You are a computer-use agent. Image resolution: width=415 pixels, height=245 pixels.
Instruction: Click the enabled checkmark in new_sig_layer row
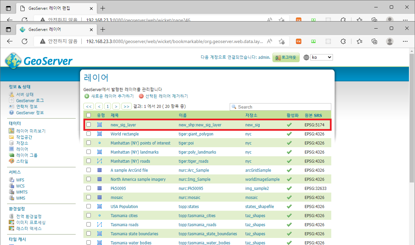pyautogui.click(x=289, y=125)
